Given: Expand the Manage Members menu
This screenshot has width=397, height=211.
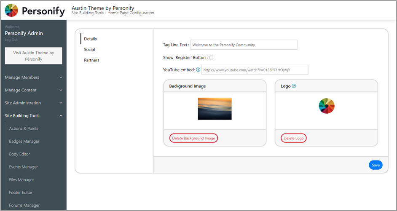Looking at the screenshot, I should (33, 77).
